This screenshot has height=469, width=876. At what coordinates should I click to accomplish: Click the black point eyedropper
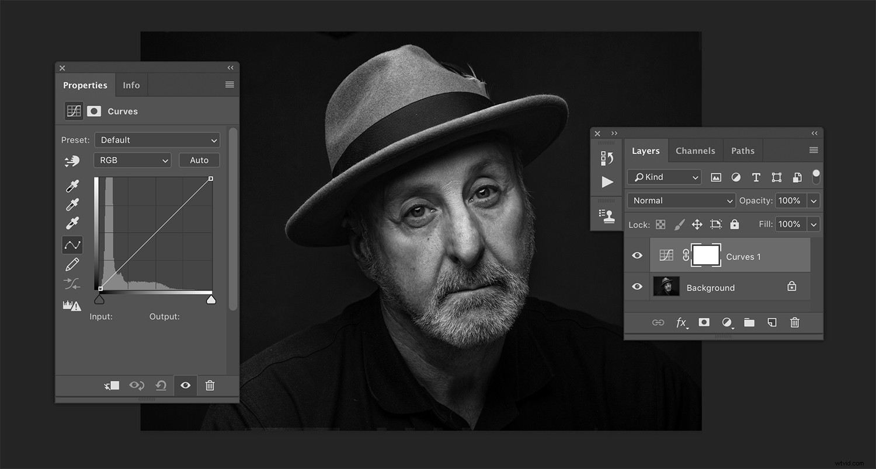[72, 185]
